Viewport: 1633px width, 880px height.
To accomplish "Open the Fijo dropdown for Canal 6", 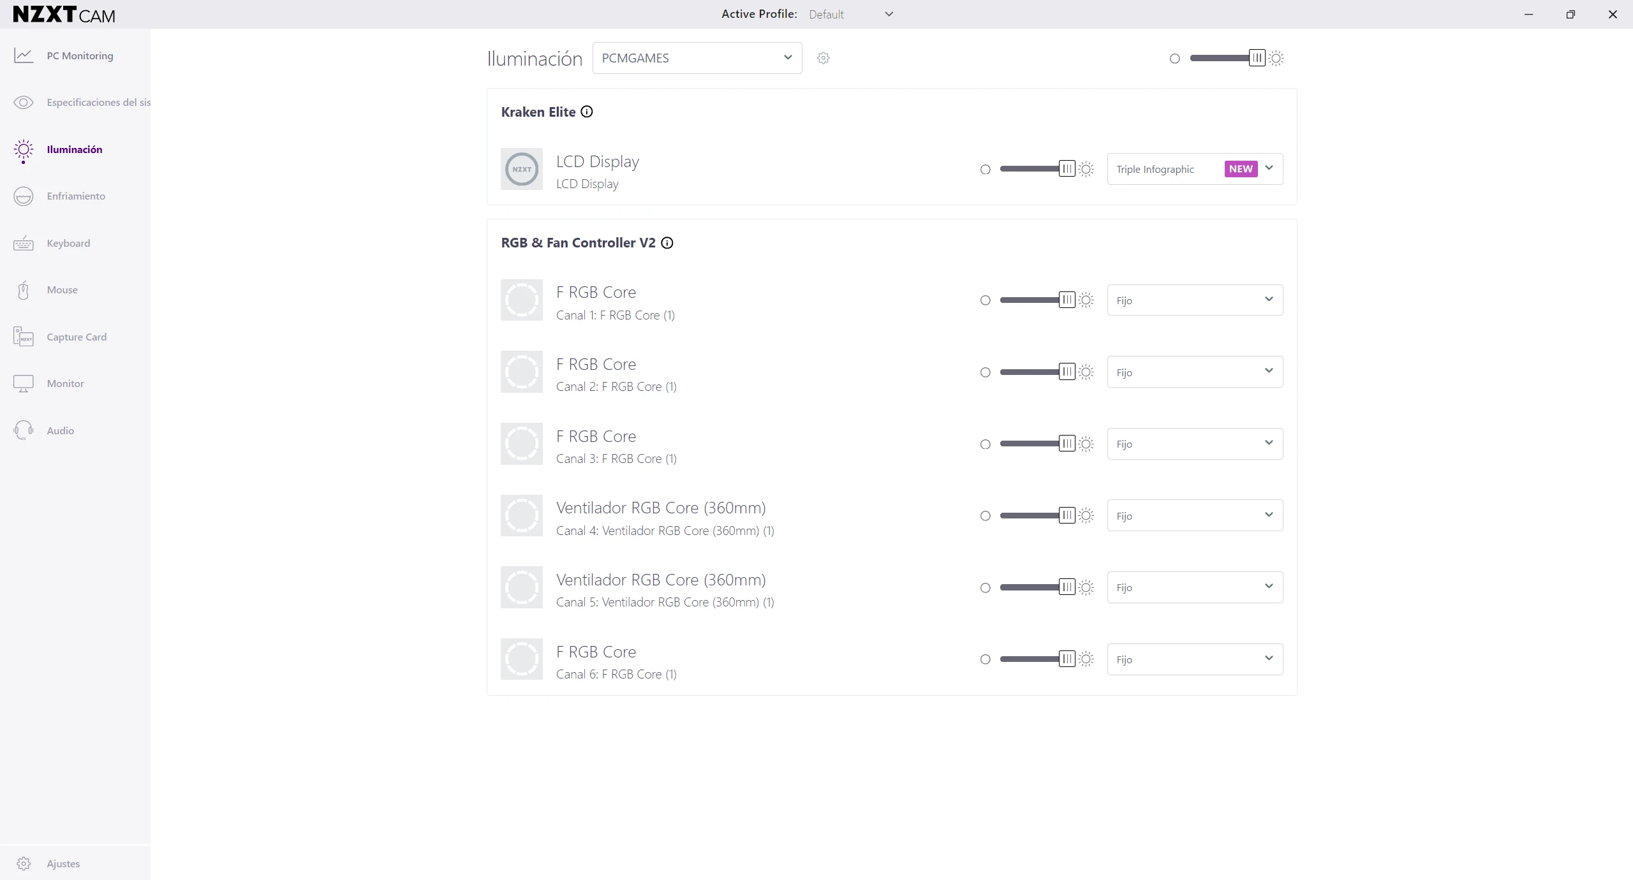I will point(1195,659).
